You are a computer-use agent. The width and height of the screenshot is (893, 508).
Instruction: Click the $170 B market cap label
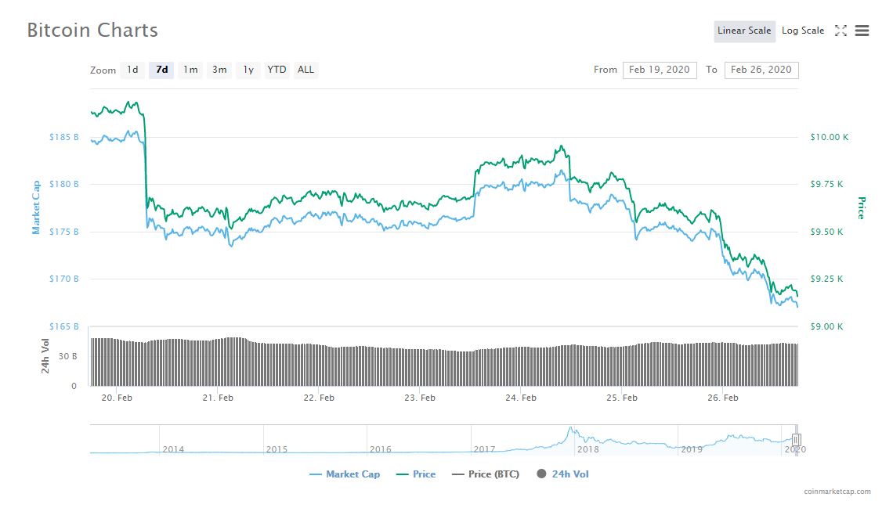pos(63,279)
